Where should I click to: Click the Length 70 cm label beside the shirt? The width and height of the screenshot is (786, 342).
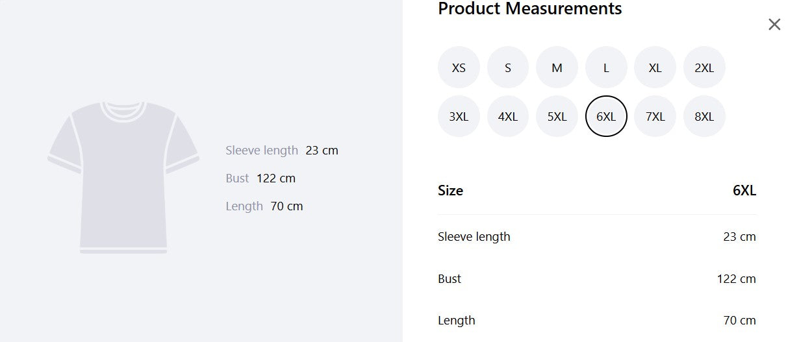(x=264, y=206)
